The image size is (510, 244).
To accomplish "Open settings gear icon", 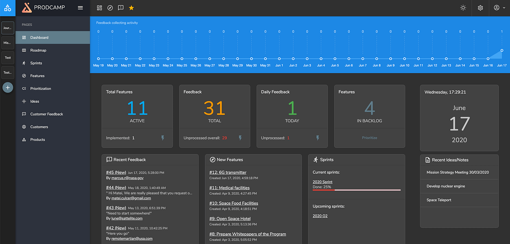I will [480, 8].
